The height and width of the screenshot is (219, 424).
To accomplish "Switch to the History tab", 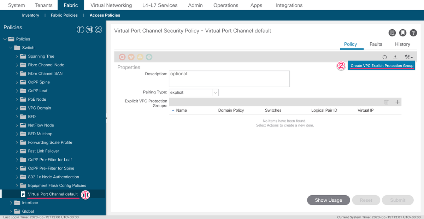I will 402,44.
